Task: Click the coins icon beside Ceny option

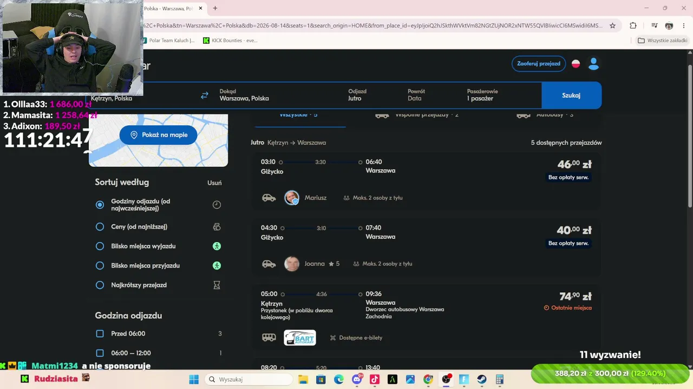Action: pyautogui.click(x=217, y=227)
